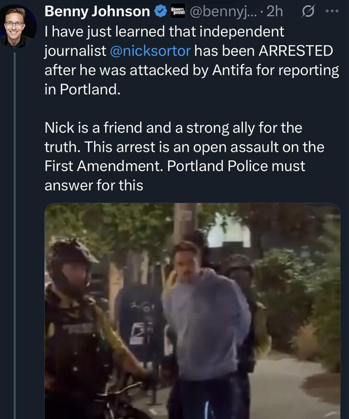Open the @nicksortor mention link
The image size is (349, 419).
(152, 51)
